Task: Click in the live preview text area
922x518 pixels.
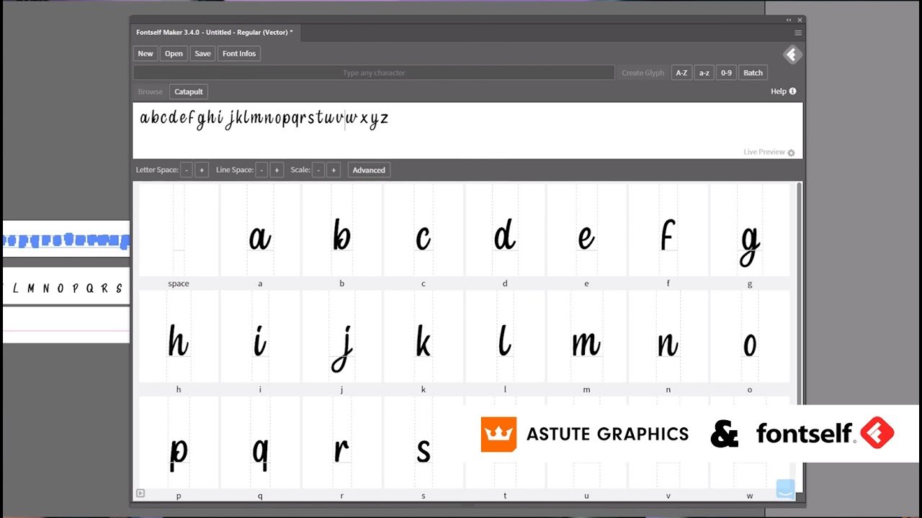Action: (x=467, y=130)
